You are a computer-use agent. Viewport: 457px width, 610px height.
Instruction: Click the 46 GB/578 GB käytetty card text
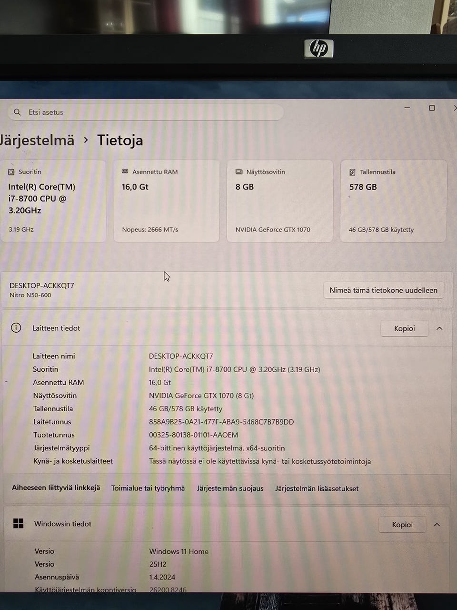click(381, 230)
